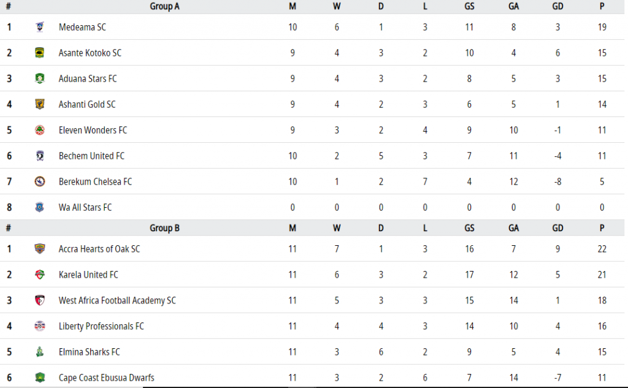The height and width of the screenshot is (388, 628).
Task: Open the Wa All Stars FC team page
Action: (85, 207)
